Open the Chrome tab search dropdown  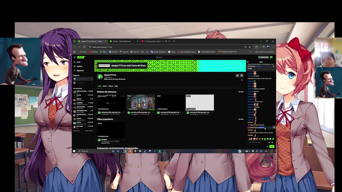pos(75,41)
